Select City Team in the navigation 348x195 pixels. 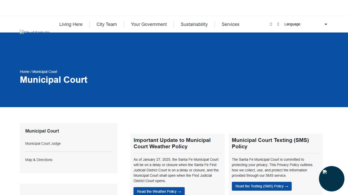coord(106,24)
